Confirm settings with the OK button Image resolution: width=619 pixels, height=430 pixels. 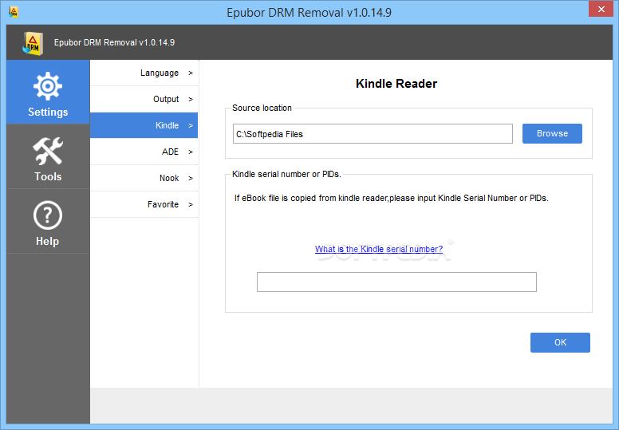[560, 342]
